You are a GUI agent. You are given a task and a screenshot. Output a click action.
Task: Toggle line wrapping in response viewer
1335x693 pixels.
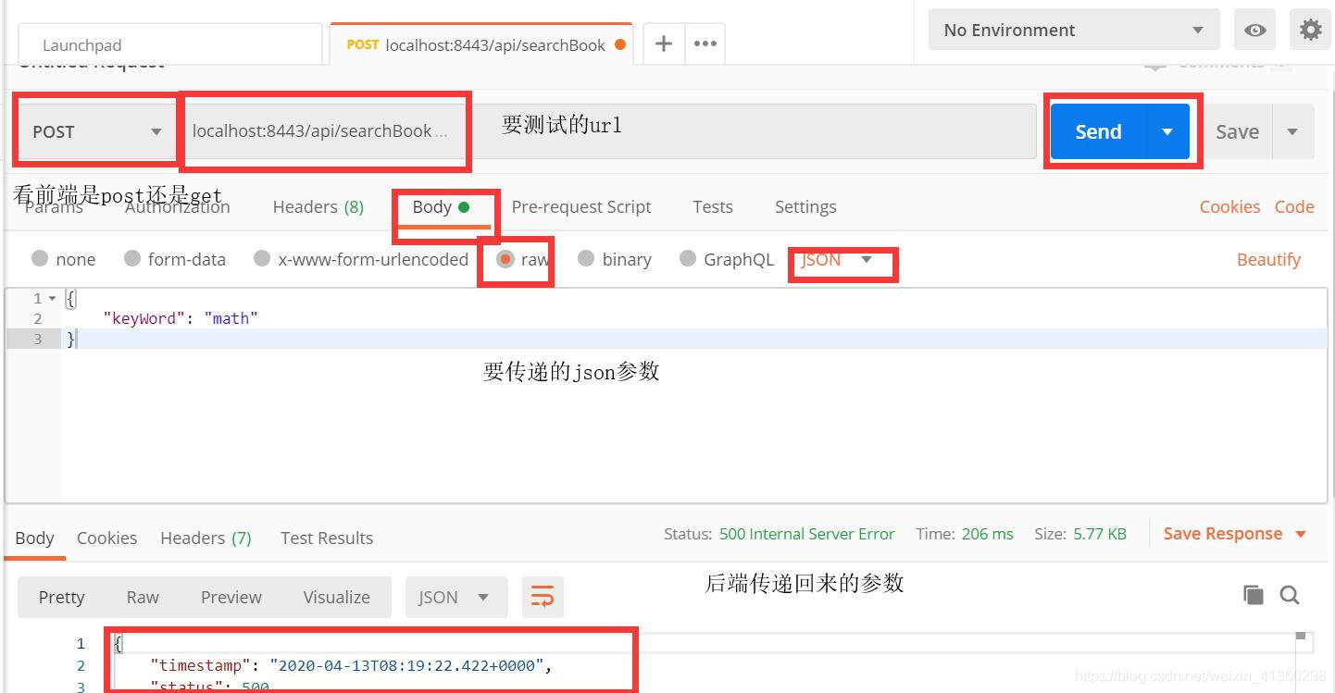pyautogui.click(x=543, y=597)
